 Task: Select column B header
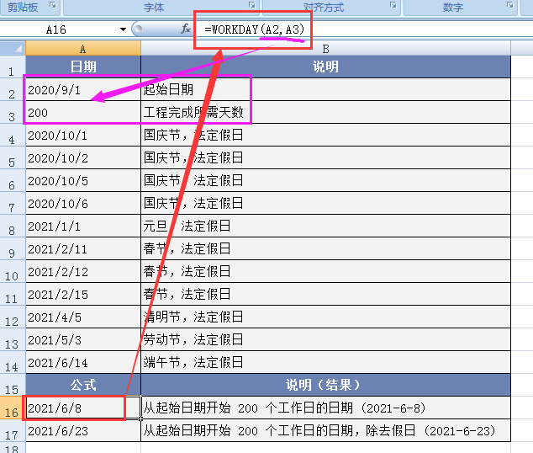325,48
